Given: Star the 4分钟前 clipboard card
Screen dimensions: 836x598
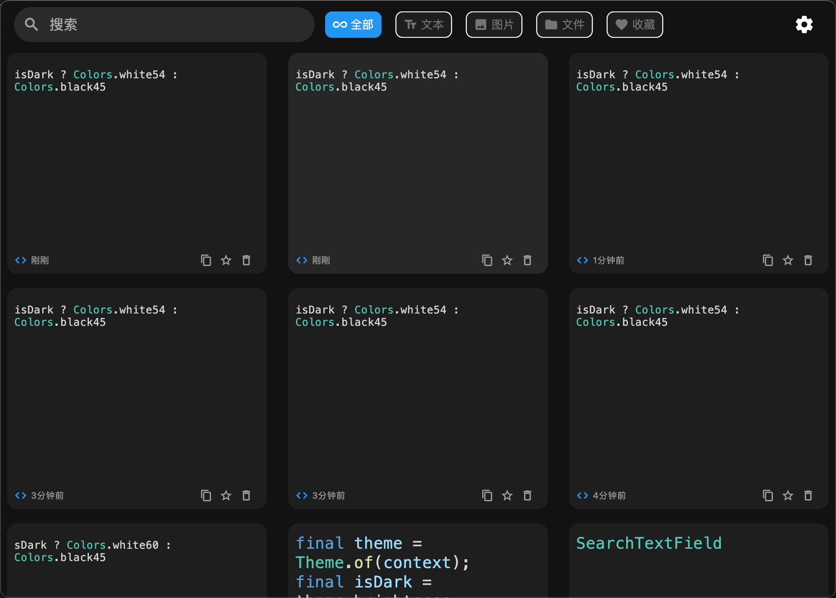Looking at the screenshot, I should (788, 496).
